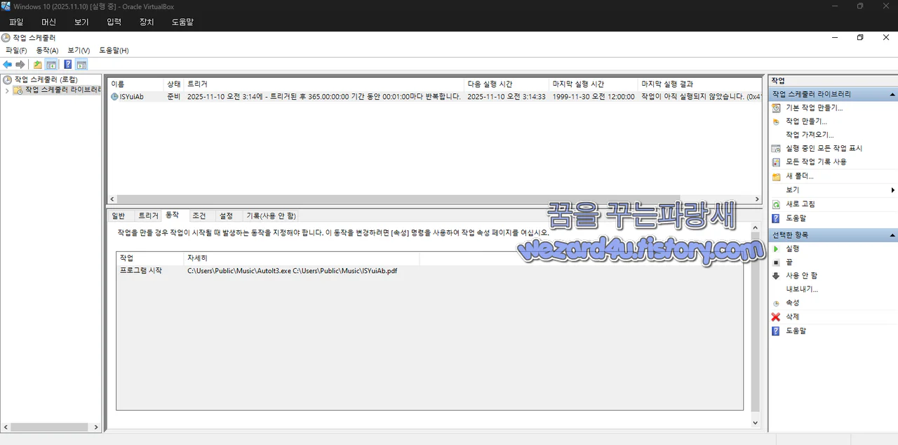Click 실행 중인 모든 작업 표시 action
Viewport: 898px width, 445px height.
(x=824, y=148)
